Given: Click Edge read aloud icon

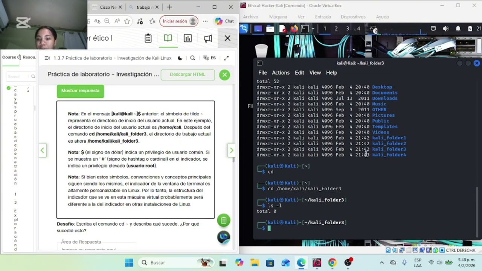Looking at the screenshot, I should (117, 21).
